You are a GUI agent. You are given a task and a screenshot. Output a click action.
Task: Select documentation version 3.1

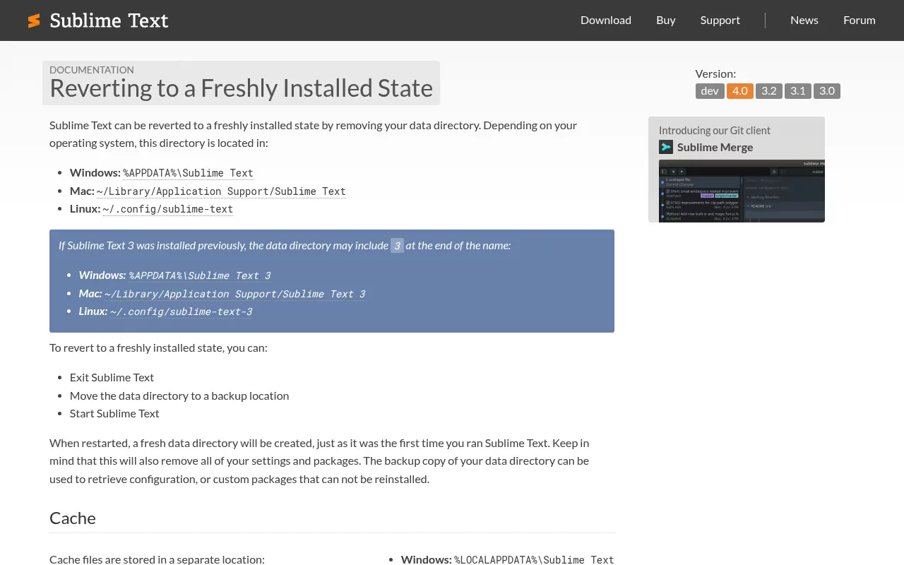coord(798,91)
